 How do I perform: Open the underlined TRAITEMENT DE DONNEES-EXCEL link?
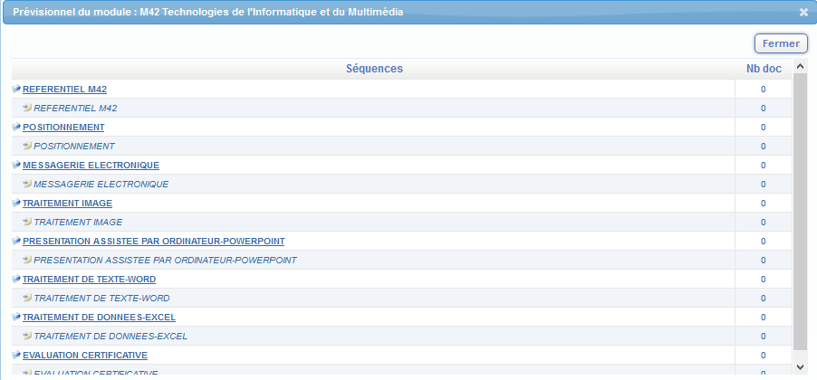[x=99, y=318]
